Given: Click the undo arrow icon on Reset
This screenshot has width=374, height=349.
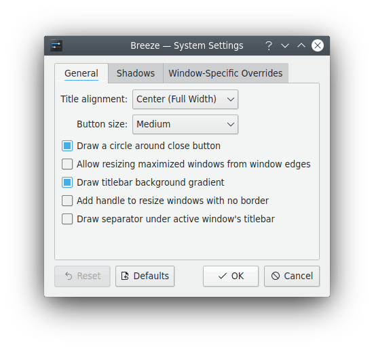Looking at the screenshot, I should [69, 276].
